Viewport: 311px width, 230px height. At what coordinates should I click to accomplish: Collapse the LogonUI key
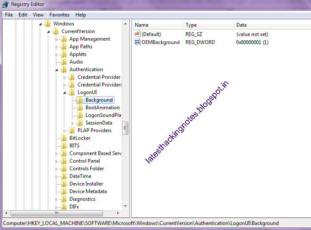coord(64,93)
